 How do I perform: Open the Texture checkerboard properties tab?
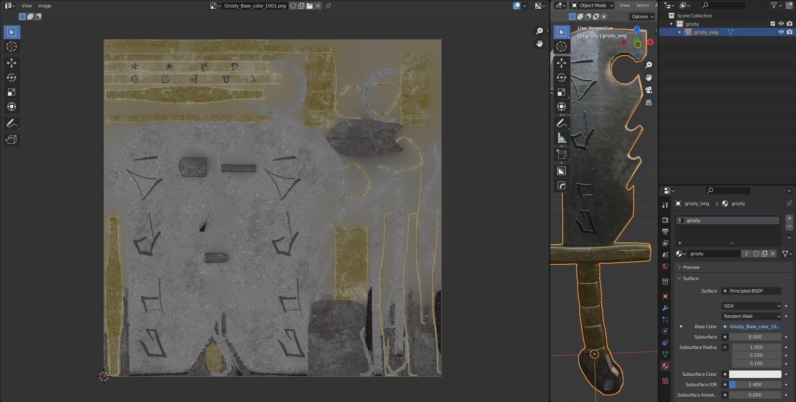(665, 381)
